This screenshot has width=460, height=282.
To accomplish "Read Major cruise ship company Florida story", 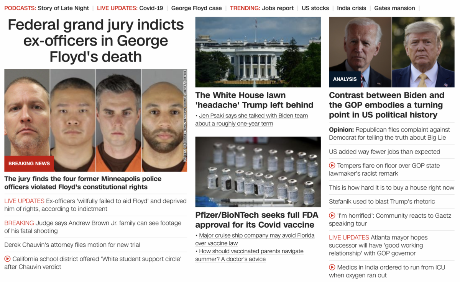I will [255, 239].
